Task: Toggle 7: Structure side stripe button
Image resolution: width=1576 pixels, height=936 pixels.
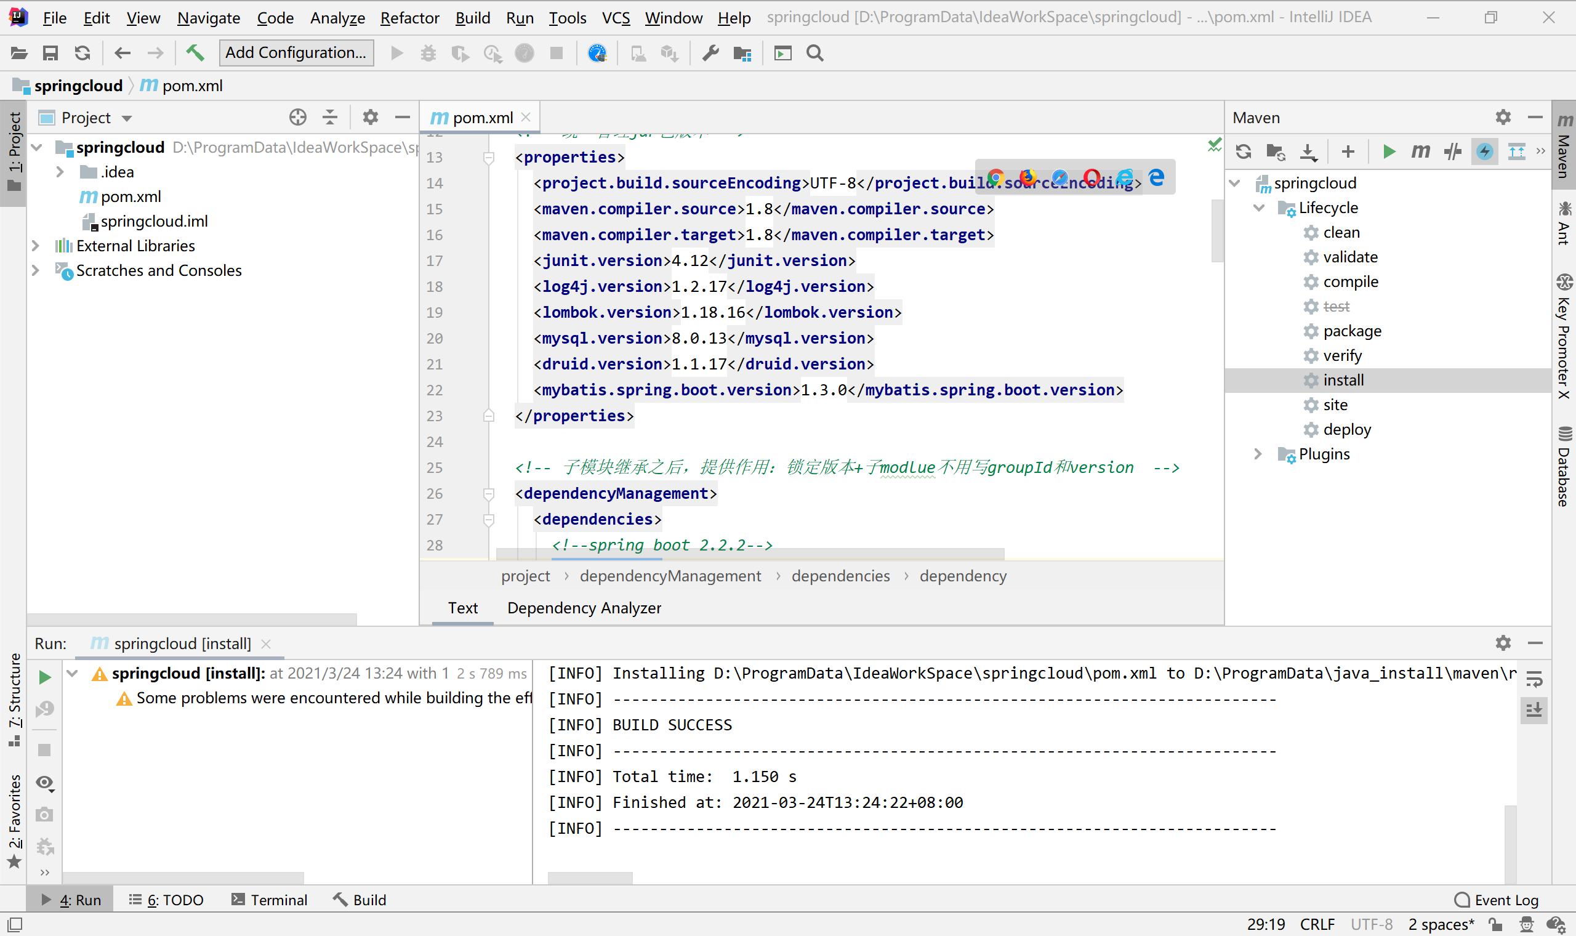Action: point(14,700)
